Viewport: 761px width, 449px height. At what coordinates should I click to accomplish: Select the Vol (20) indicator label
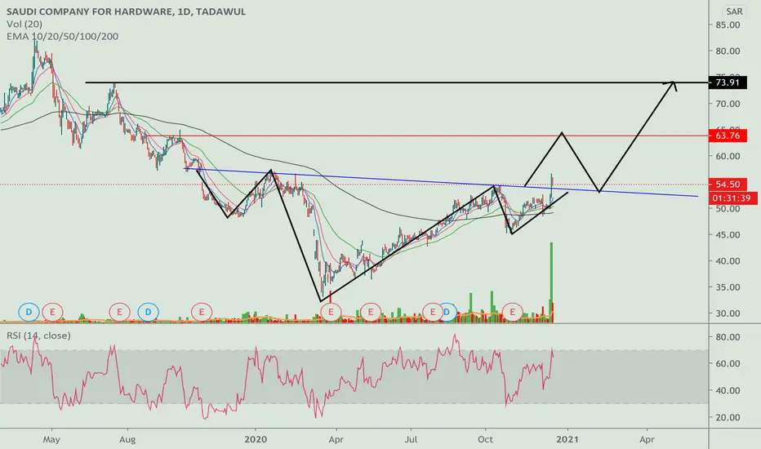click(x=24, y=24)
